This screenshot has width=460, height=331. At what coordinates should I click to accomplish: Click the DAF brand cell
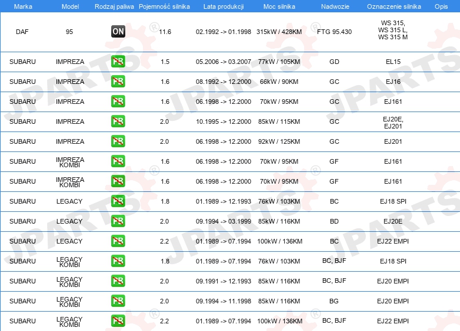pos(22,32)
